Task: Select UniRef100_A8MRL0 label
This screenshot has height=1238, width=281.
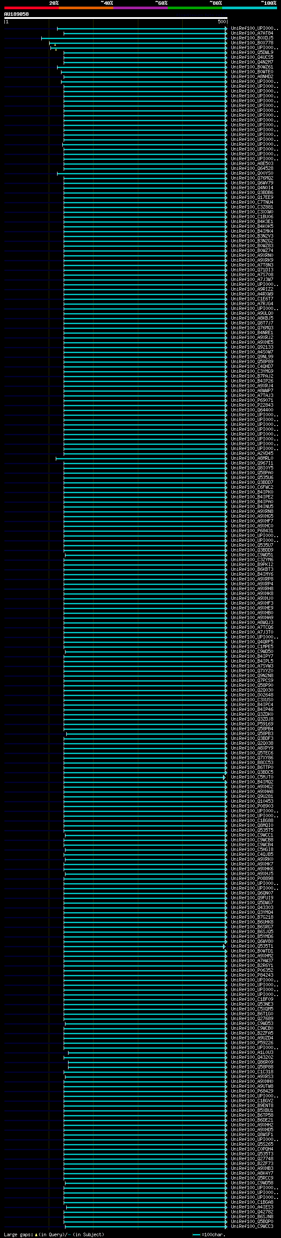Action: pyautogui.click(x=252, y=458)
